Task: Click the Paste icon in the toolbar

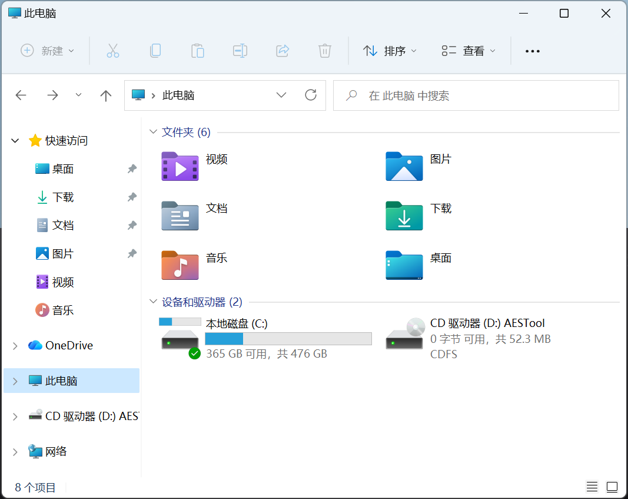Action: pos(198,51)
